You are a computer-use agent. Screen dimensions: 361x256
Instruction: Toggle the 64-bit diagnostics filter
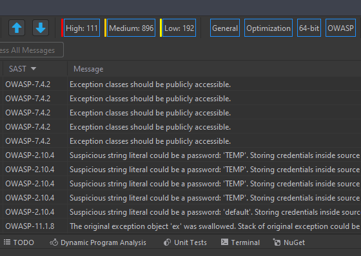(x=309, y=28)
